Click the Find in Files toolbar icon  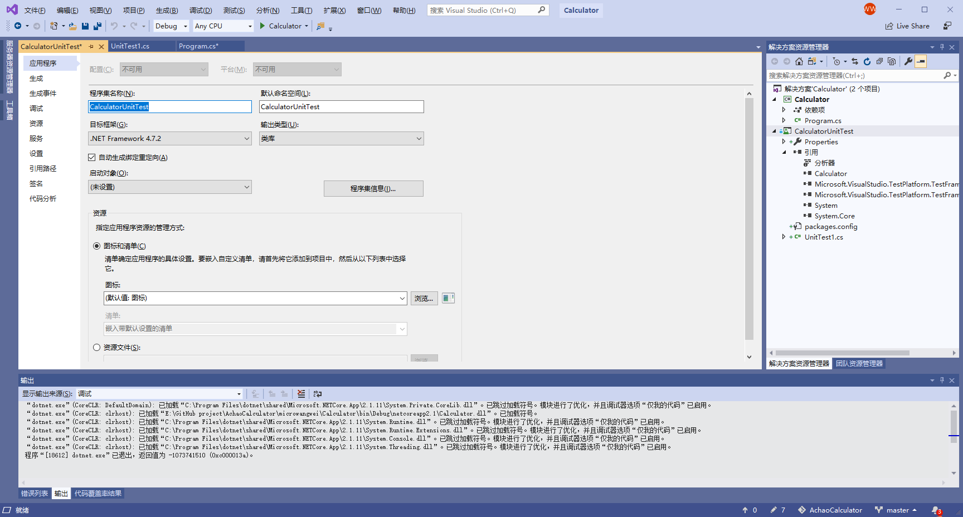click(x=320, y=26)
